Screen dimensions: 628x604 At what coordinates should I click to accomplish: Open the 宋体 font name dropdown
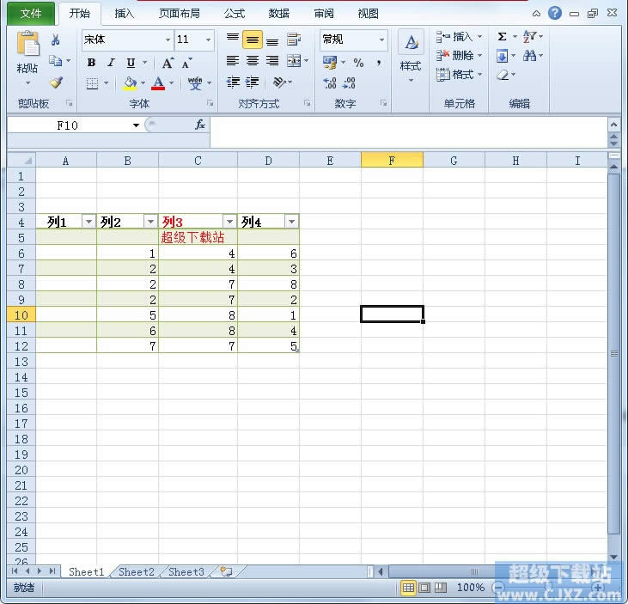tap(168, 40)
